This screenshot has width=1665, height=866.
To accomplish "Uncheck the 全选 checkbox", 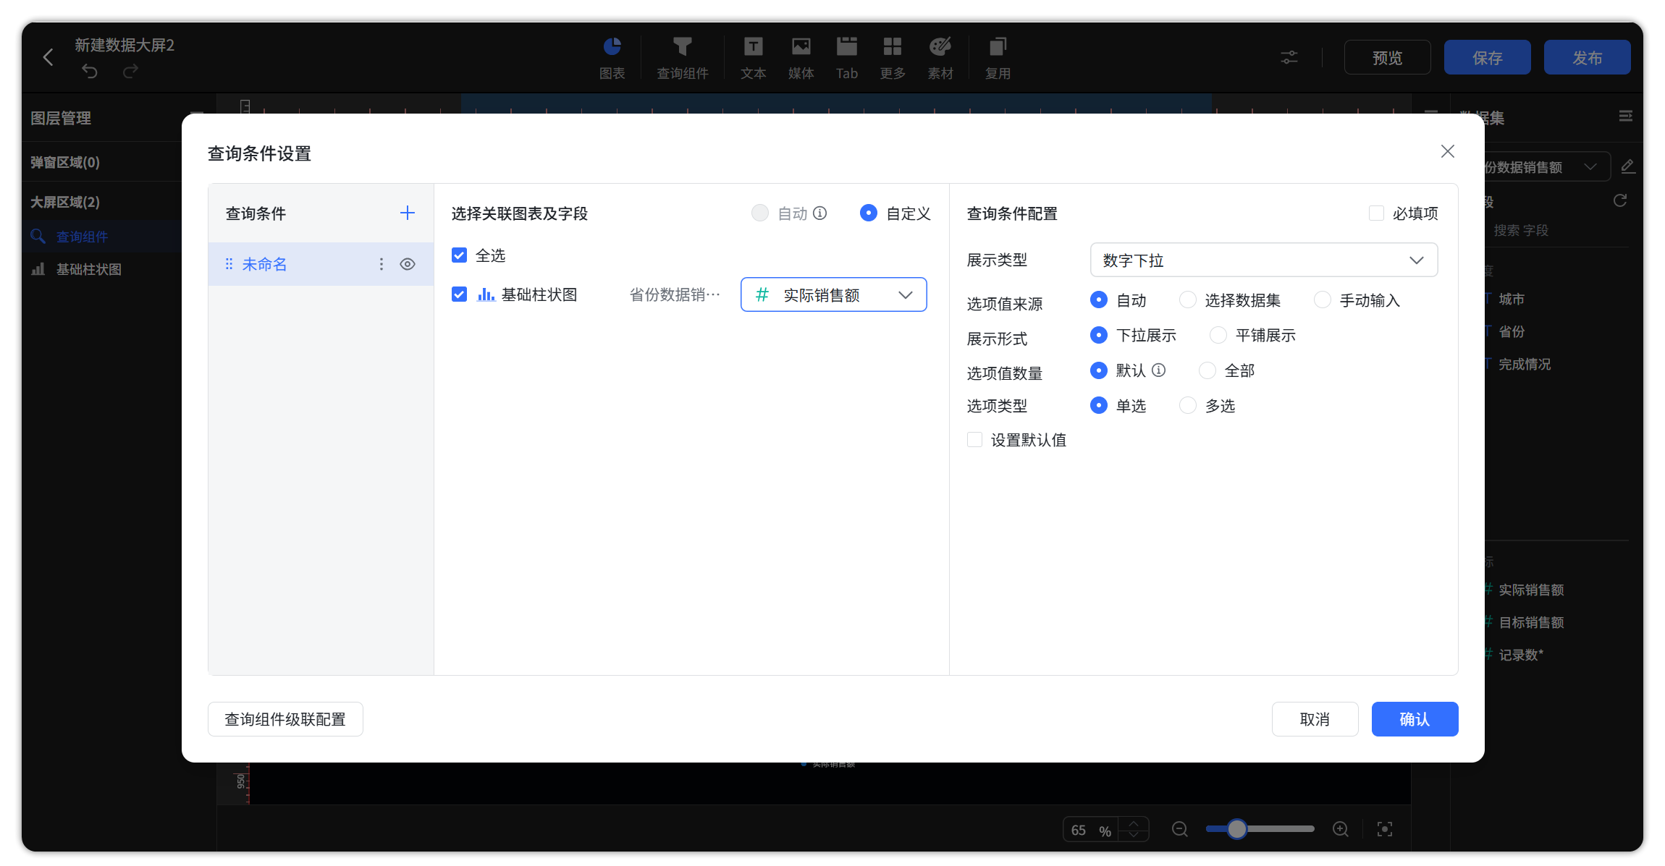I will point(459,255).
